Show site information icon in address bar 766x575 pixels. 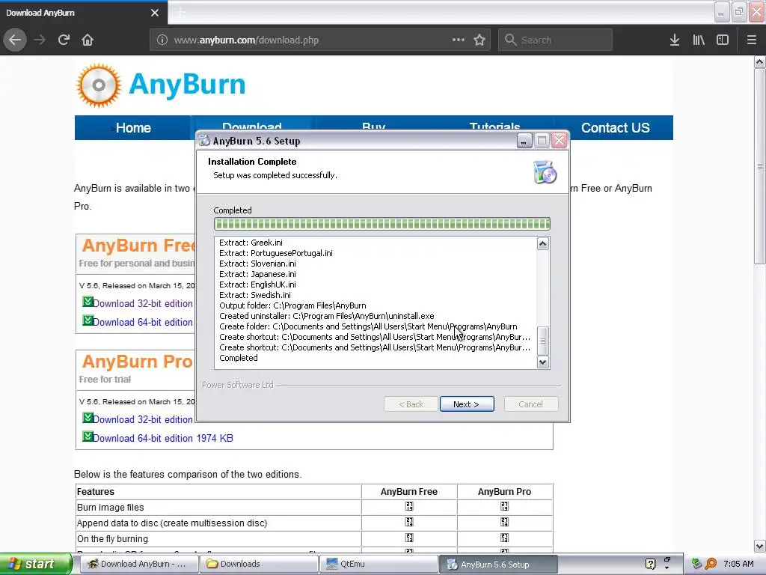click(162, 40)
